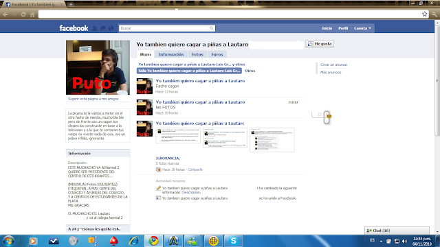Bookmark the page with the star icon

tap(425, 14)
